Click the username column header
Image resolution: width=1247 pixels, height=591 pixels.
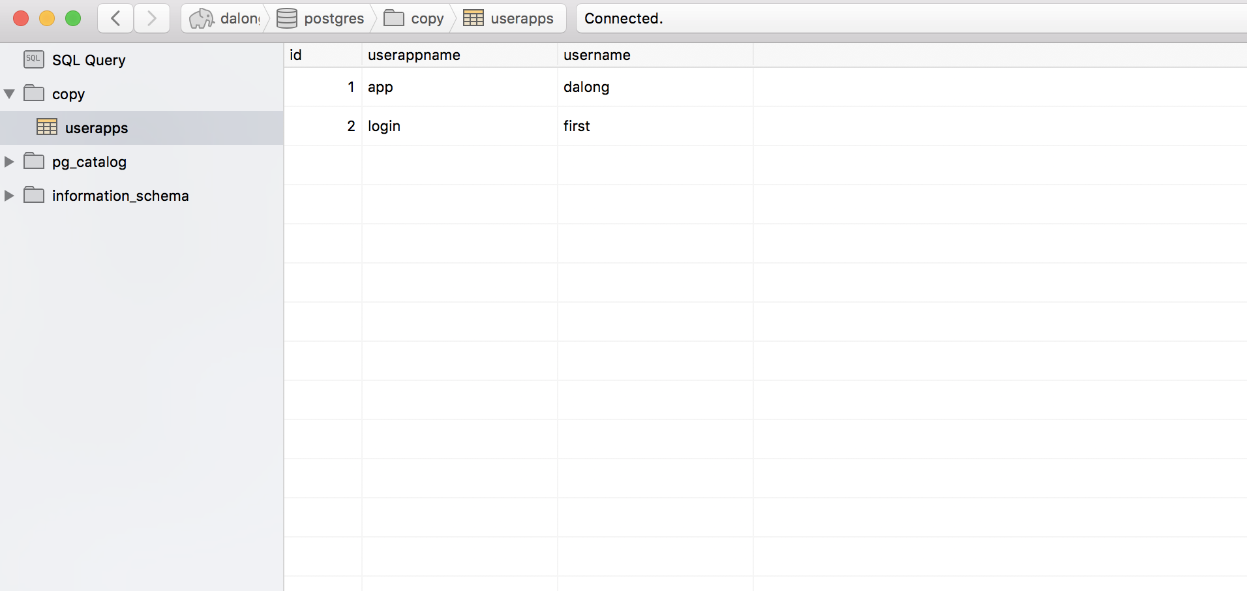pyautogui.click(x=655, y=55)
